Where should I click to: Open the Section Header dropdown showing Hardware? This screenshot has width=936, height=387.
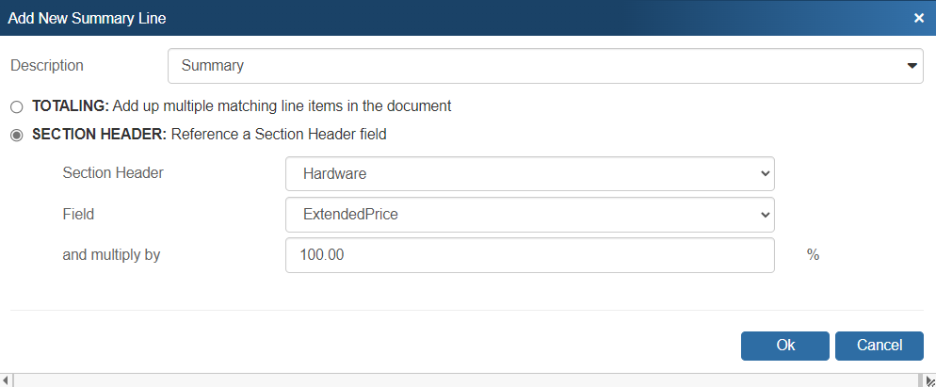click(529, 174)
